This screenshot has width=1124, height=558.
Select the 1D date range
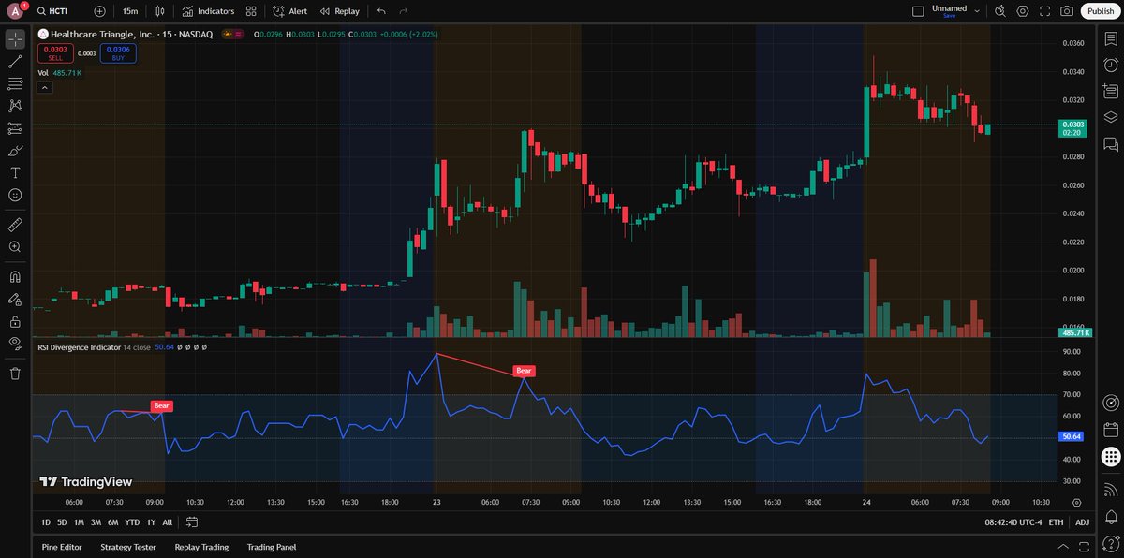pyautogui.click(x=46, y=522)
